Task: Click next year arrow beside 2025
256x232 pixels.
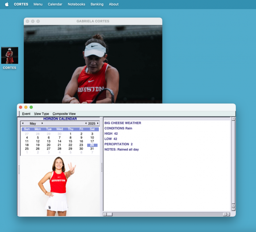Action: (x=98, y=123)
